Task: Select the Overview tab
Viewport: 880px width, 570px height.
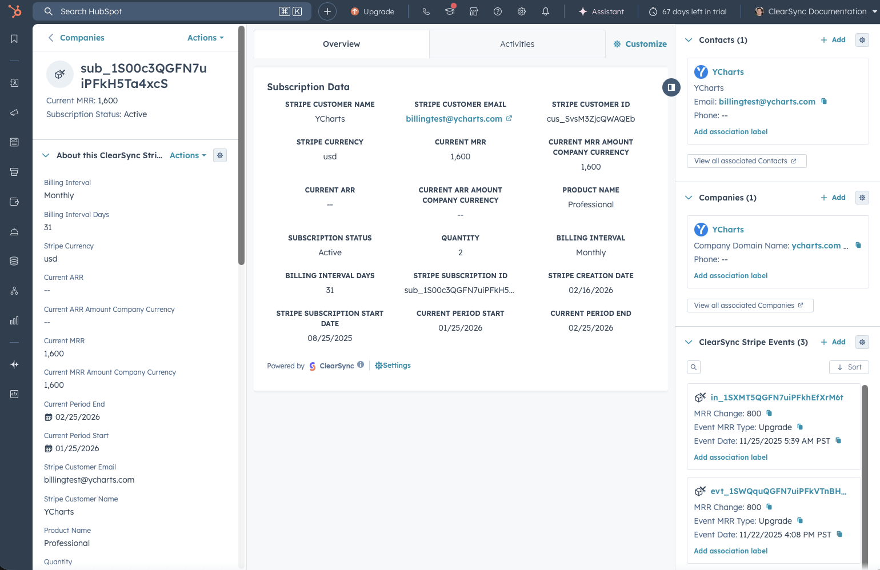Action: (x=341, y=44)
